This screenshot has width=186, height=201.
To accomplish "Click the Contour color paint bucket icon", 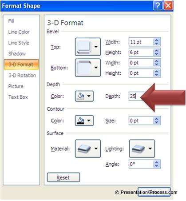I will (81, 121).
